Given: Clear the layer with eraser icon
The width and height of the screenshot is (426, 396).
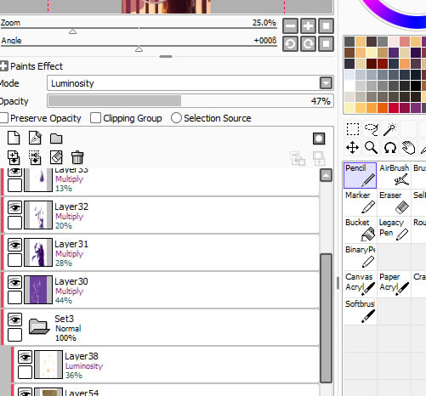Looking at the screenshot, I should 56,157.
